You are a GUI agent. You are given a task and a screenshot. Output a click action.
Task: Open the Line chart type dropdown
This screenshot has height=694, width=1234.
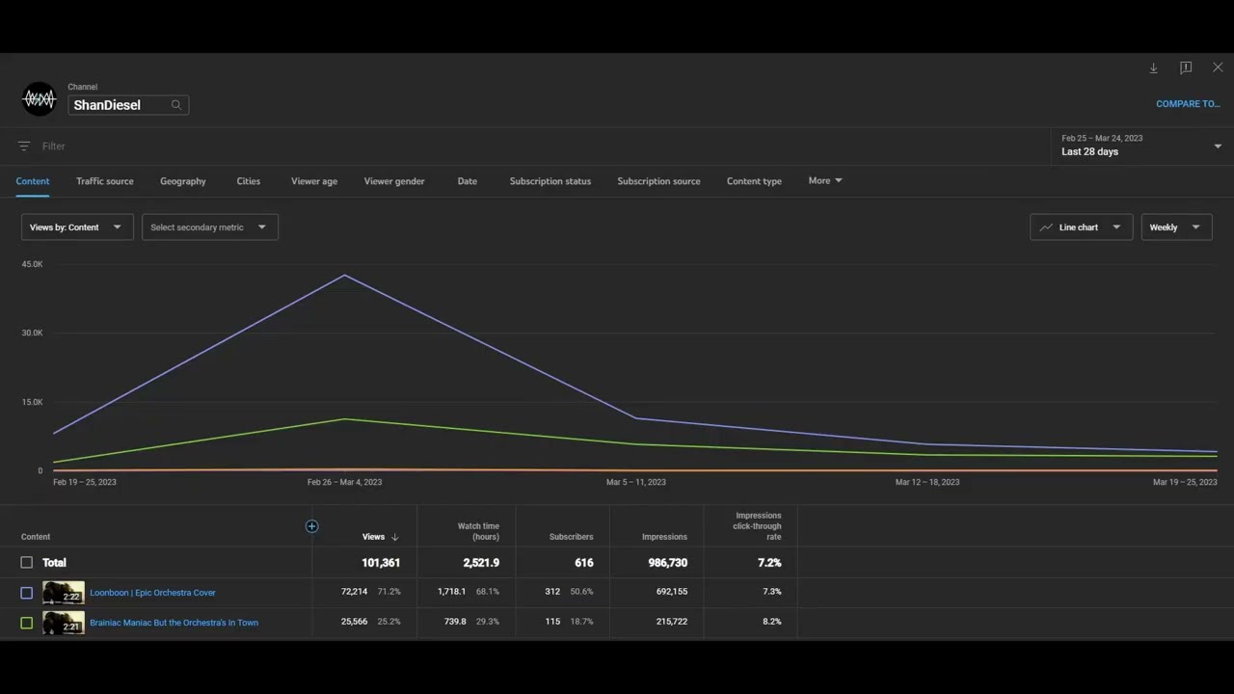(x=1081, y=227)
